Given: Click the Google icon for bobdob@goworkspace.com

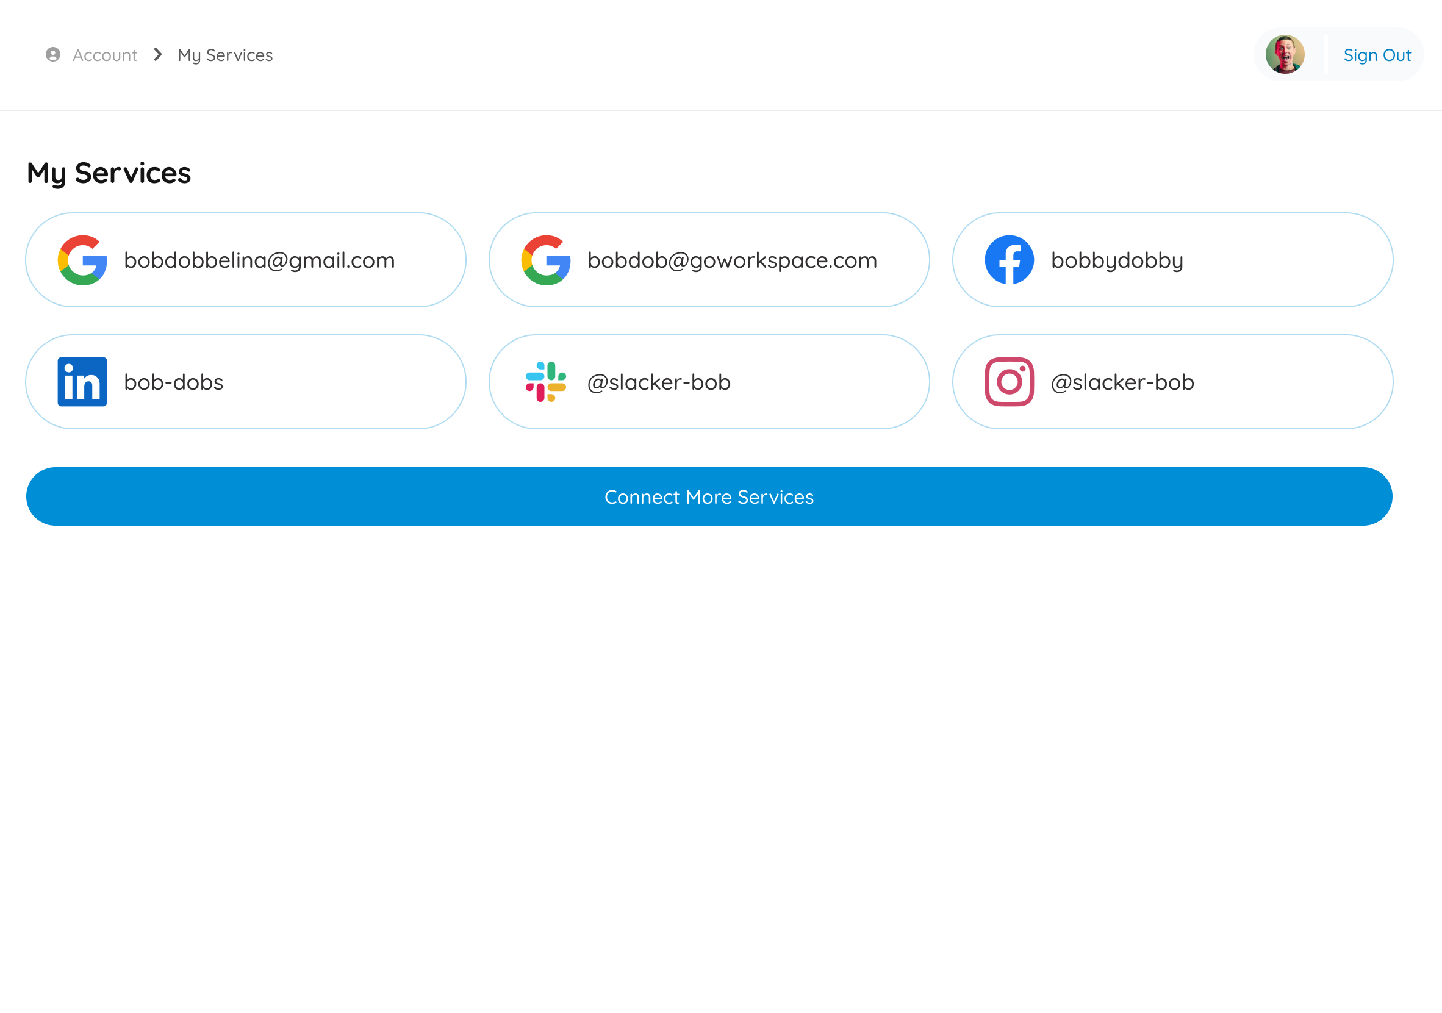Looking at the screenshot, I should [x=546, y=260].
